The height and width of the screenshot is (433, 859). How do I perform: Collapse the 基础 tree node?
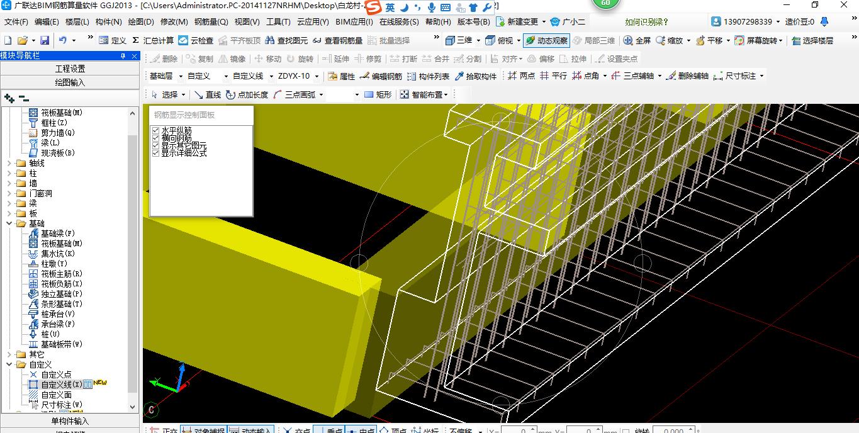(x=9, y=223)
